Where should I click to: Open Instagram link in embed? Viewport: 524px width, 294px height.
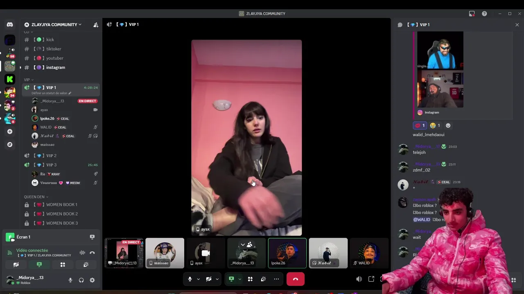(431, 112)
